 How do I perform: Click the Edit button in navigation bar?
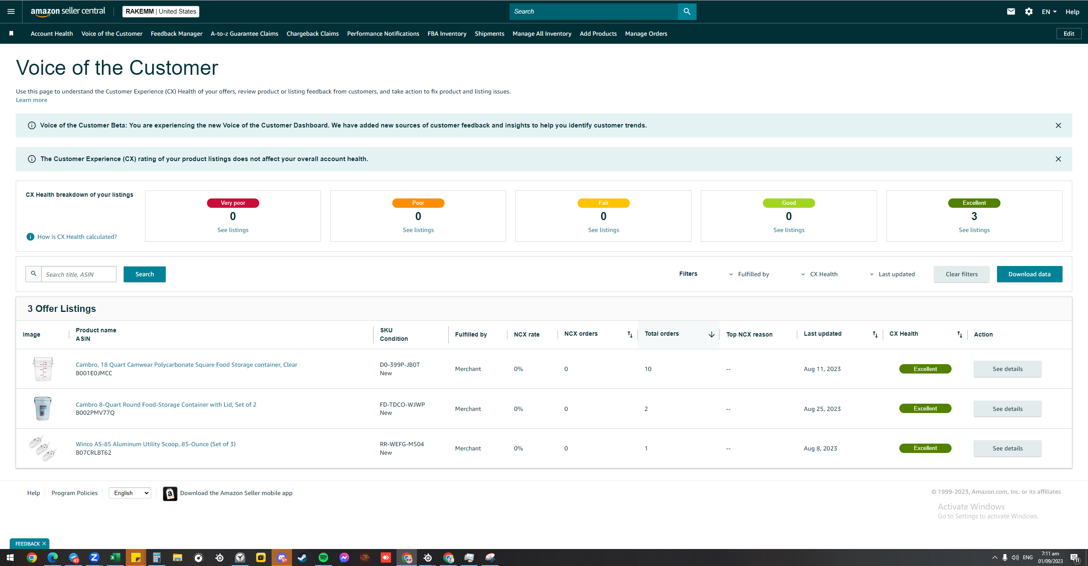1069,34
